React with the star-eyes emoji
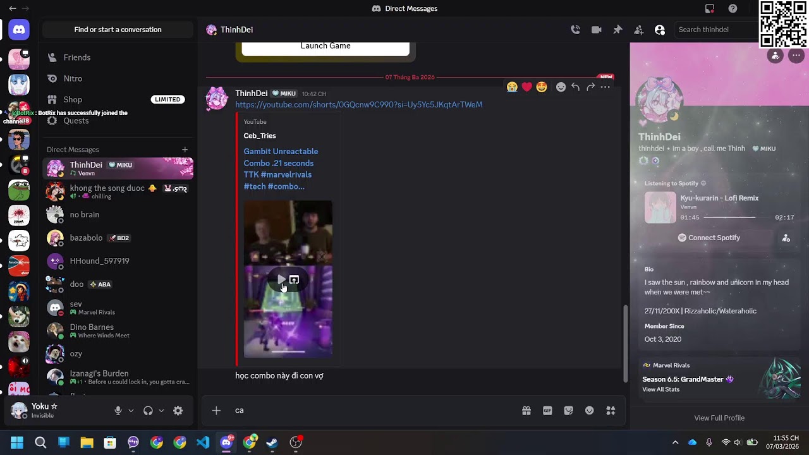The width and height of the screenshot is (809, 455). click(542, 87)
